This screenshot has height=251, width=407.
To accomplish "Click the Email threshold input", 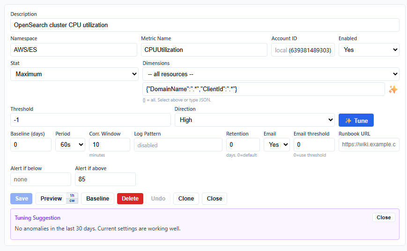I will coord(314,144).
